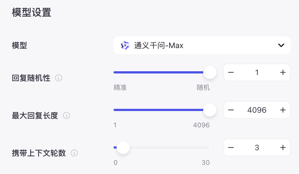This screenshot has width=299, height=174.
Task: Open the 通义千问-Max model dropdown
Action: (x=202, y=45)
